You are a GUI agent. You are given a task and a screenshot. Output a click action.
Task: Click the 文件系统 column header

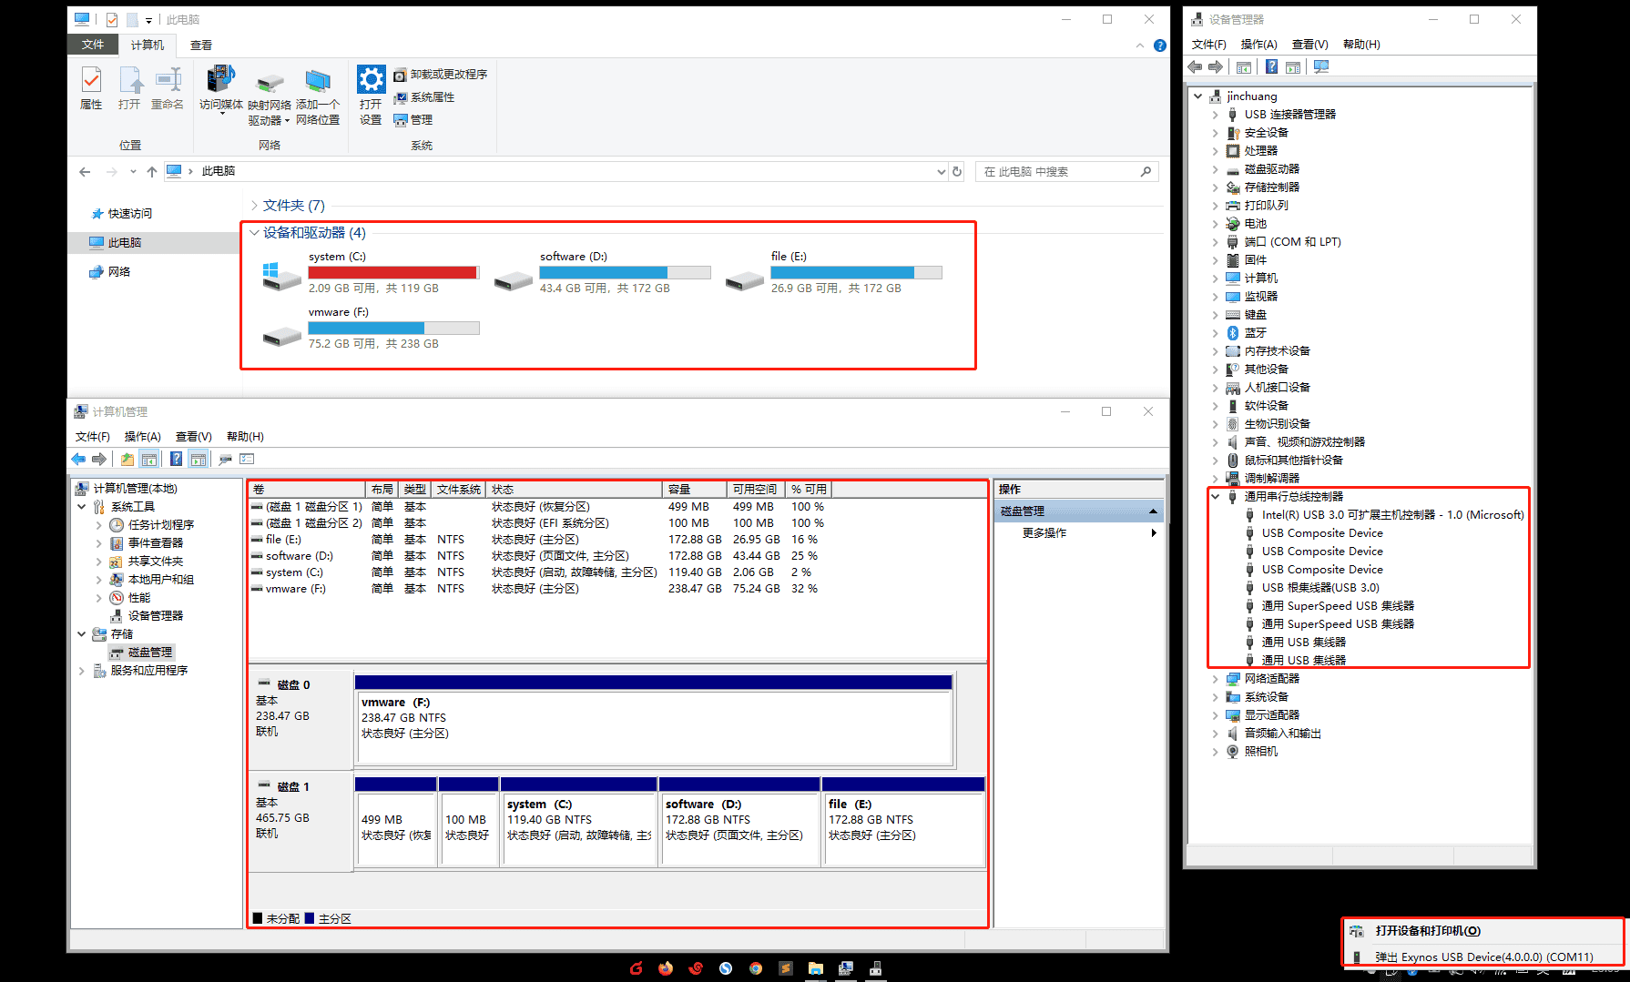459,490
